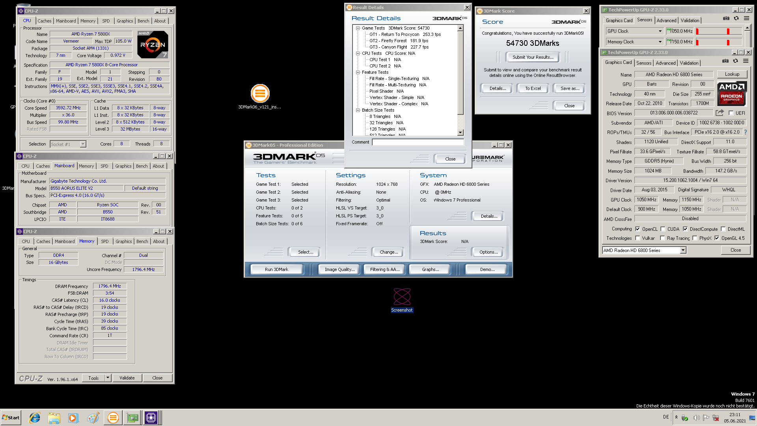Screen dimensions: 757x426
Task: Click camera icon in GPU-Z Graphics Card window
Action: (725, 61)
